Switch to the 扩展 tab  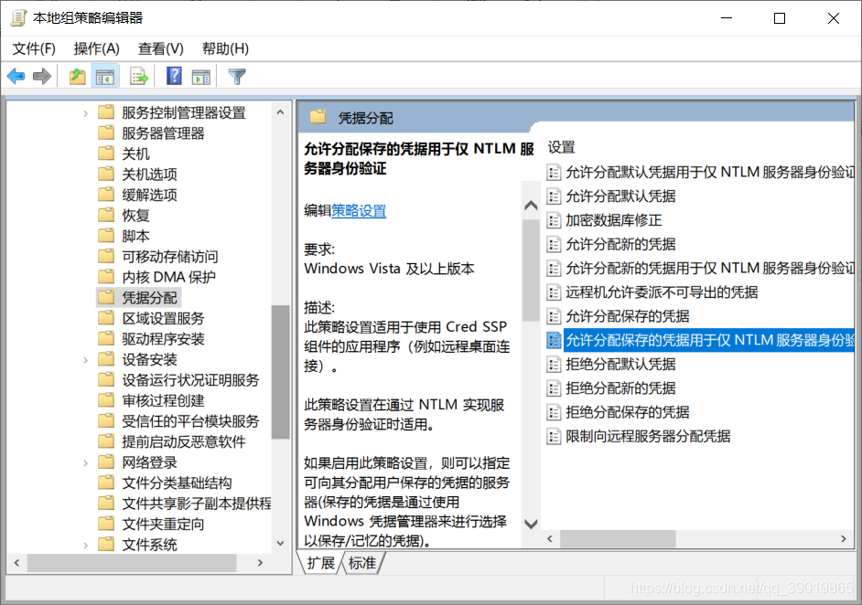click(x=320, y=563)
